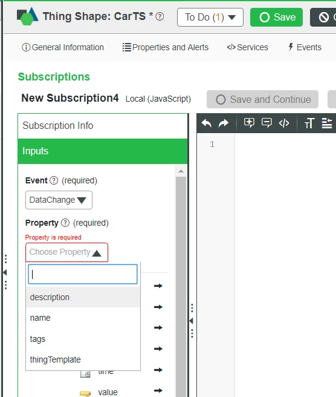Click the Subscriptions heading

[54, 77]
